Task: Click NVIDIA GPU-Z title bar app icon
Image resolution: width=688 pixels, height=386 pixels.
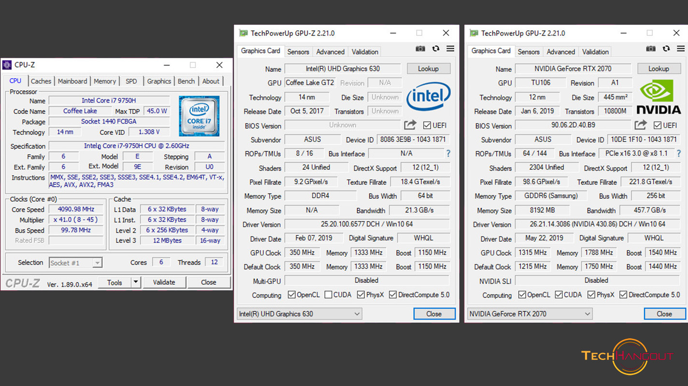Action: (473, 33)
